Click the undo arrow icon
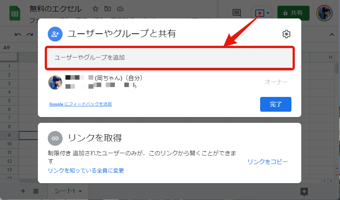Viewport: 340px width, 200px height. (18, 34)
